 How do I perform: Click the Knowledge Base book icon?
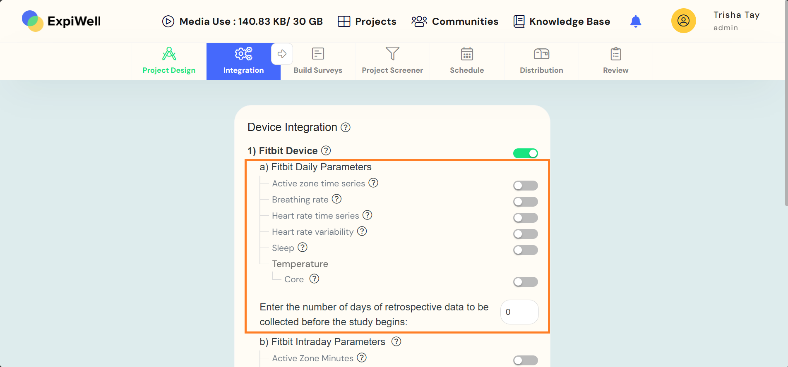point(519,21)
